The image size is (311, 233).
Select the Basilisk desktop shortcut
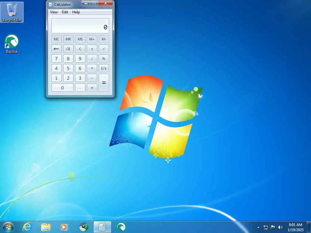[12, 44]
